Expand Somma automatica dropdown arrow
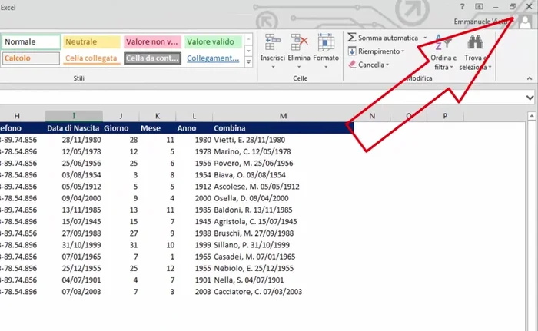The height and width of the screenshot is (331, 538). (x=425, y=38)
